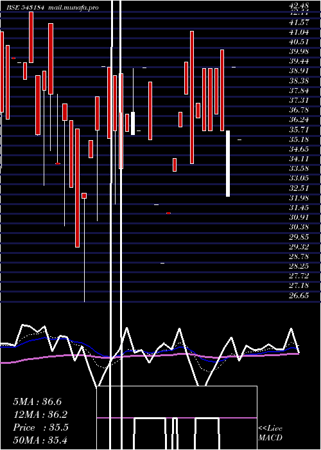The height and width of the screenshot is (450, 321).
Task: Click the 34.65 price axis label
Action: pos(299,149)
